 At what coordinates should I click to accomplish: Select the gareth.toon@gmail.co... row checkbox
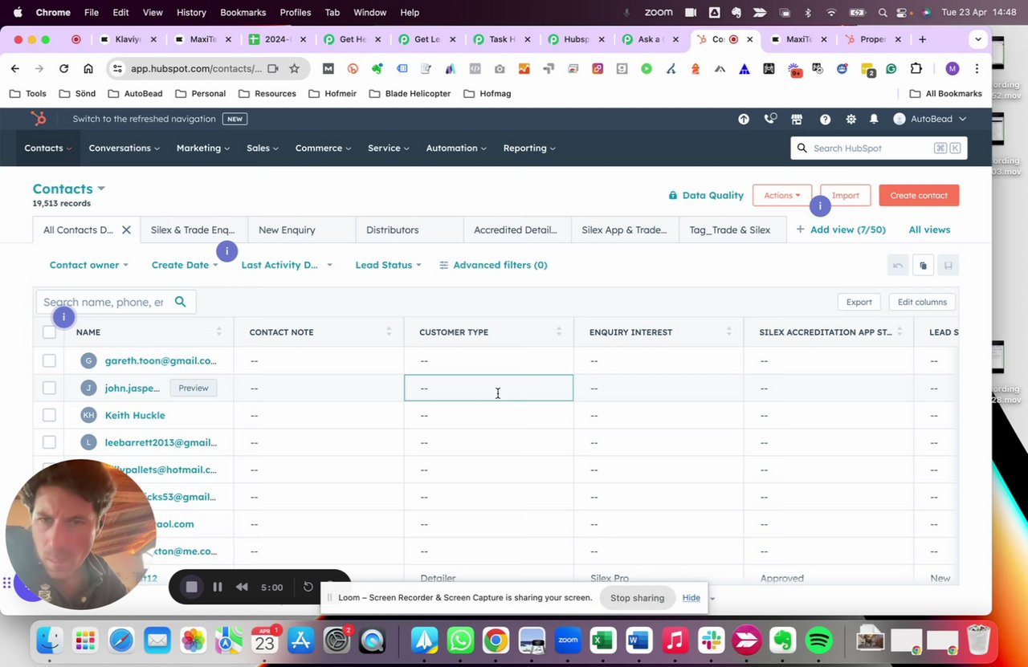tap(49, 360)
